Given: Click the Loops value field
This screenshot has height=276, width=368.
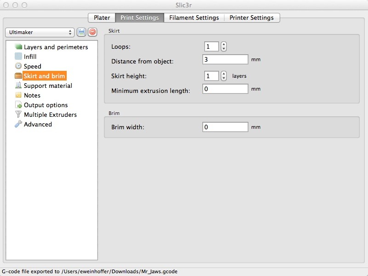Looking at the screenshot, I should click(211, 46).
